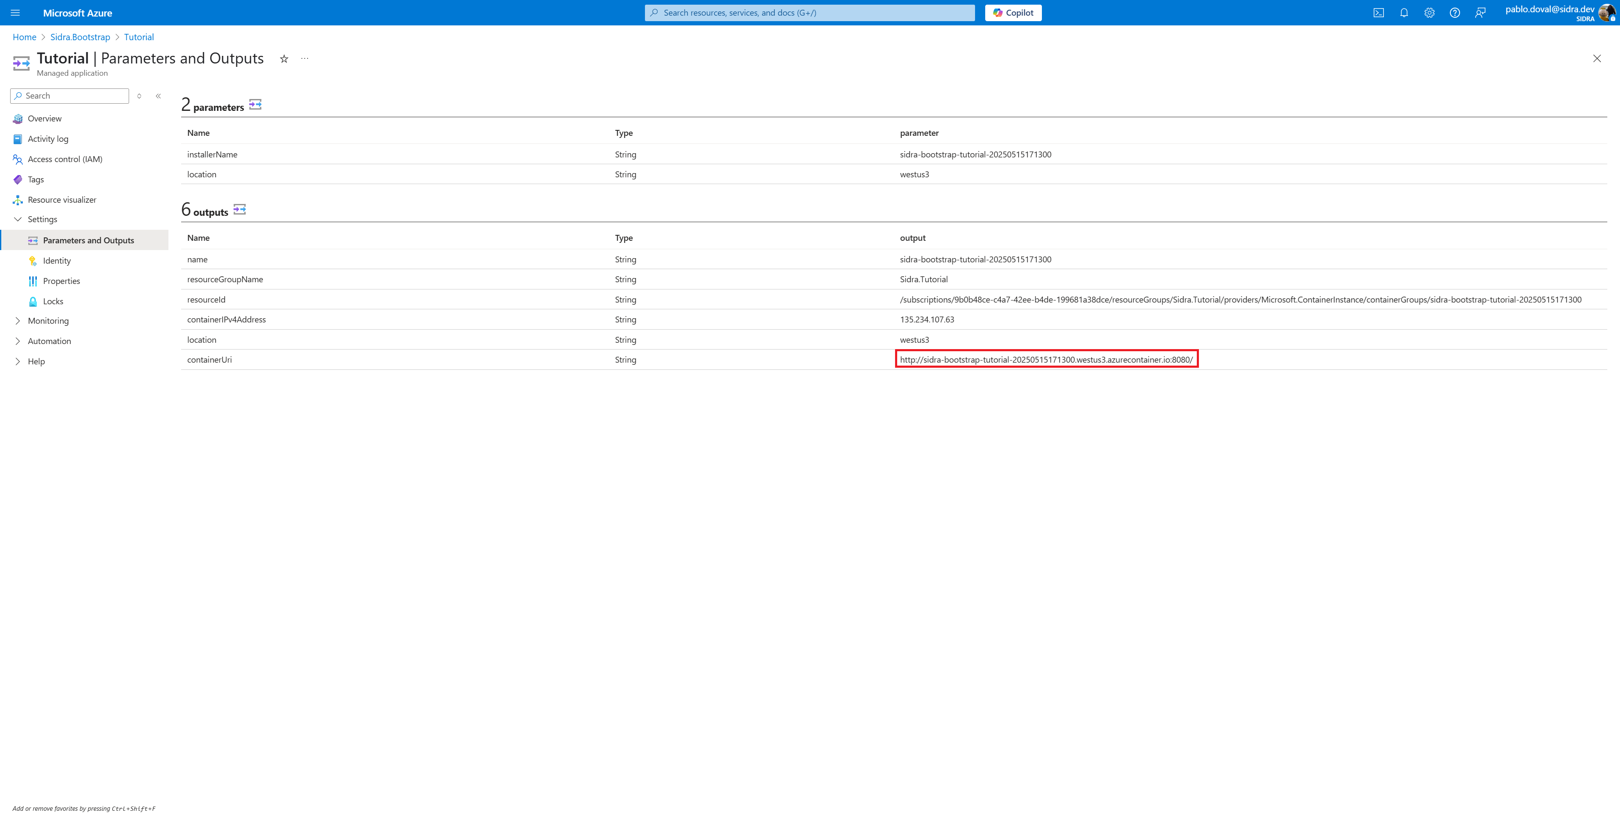This screenshot has height=815, width=1620.
Task: Expand the Help section
Action: [x=18, y=362]
